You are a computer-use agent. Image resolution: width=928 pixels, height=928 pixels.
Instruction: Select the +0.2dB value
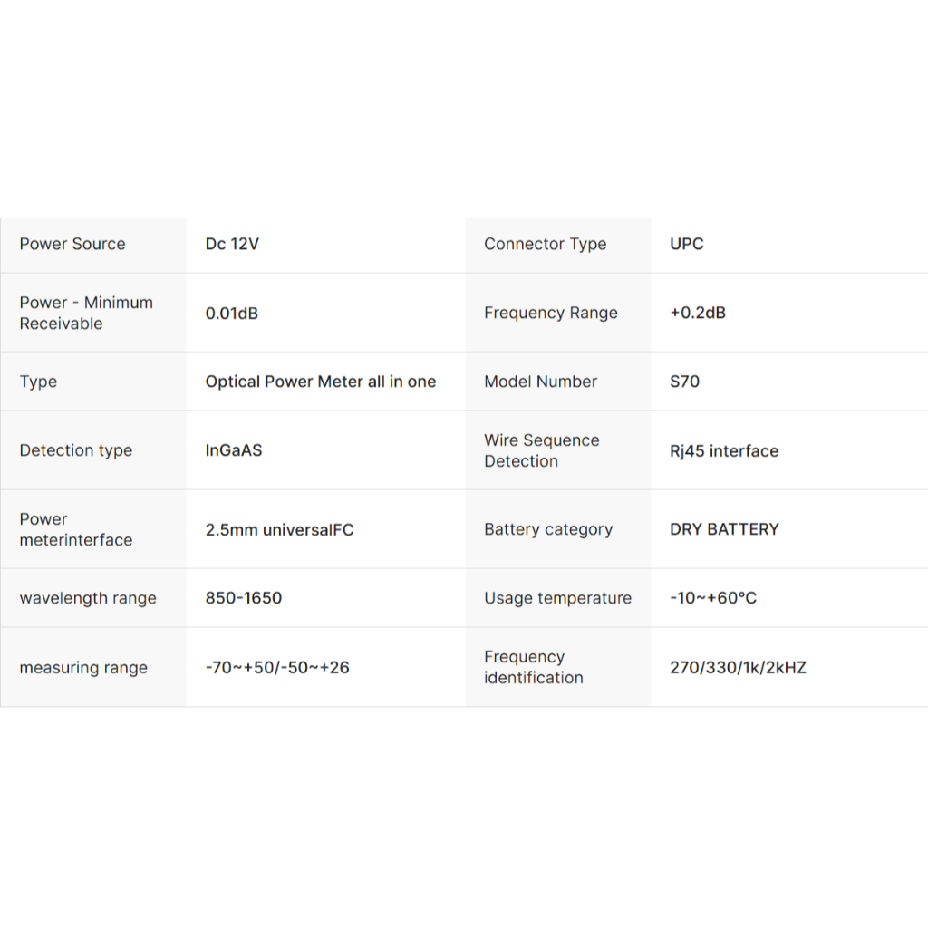pos(697,313)
